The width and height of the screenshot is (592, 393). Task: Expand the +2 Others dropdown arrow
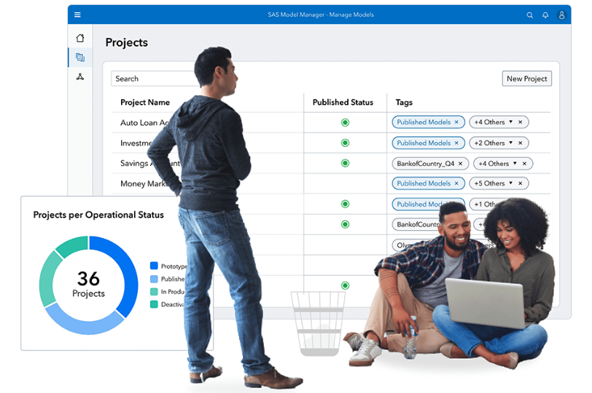(x=511, y=143)
